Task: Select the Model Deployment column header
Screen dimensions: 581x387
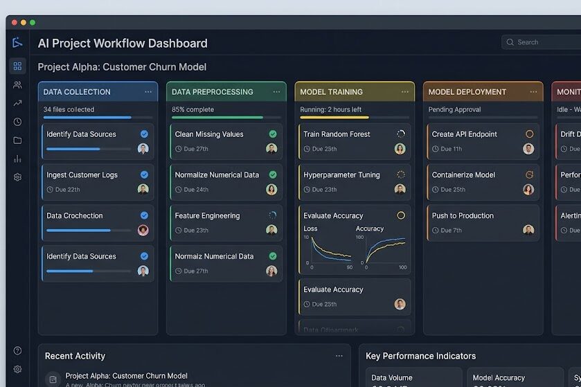Action: click(483, 92)
